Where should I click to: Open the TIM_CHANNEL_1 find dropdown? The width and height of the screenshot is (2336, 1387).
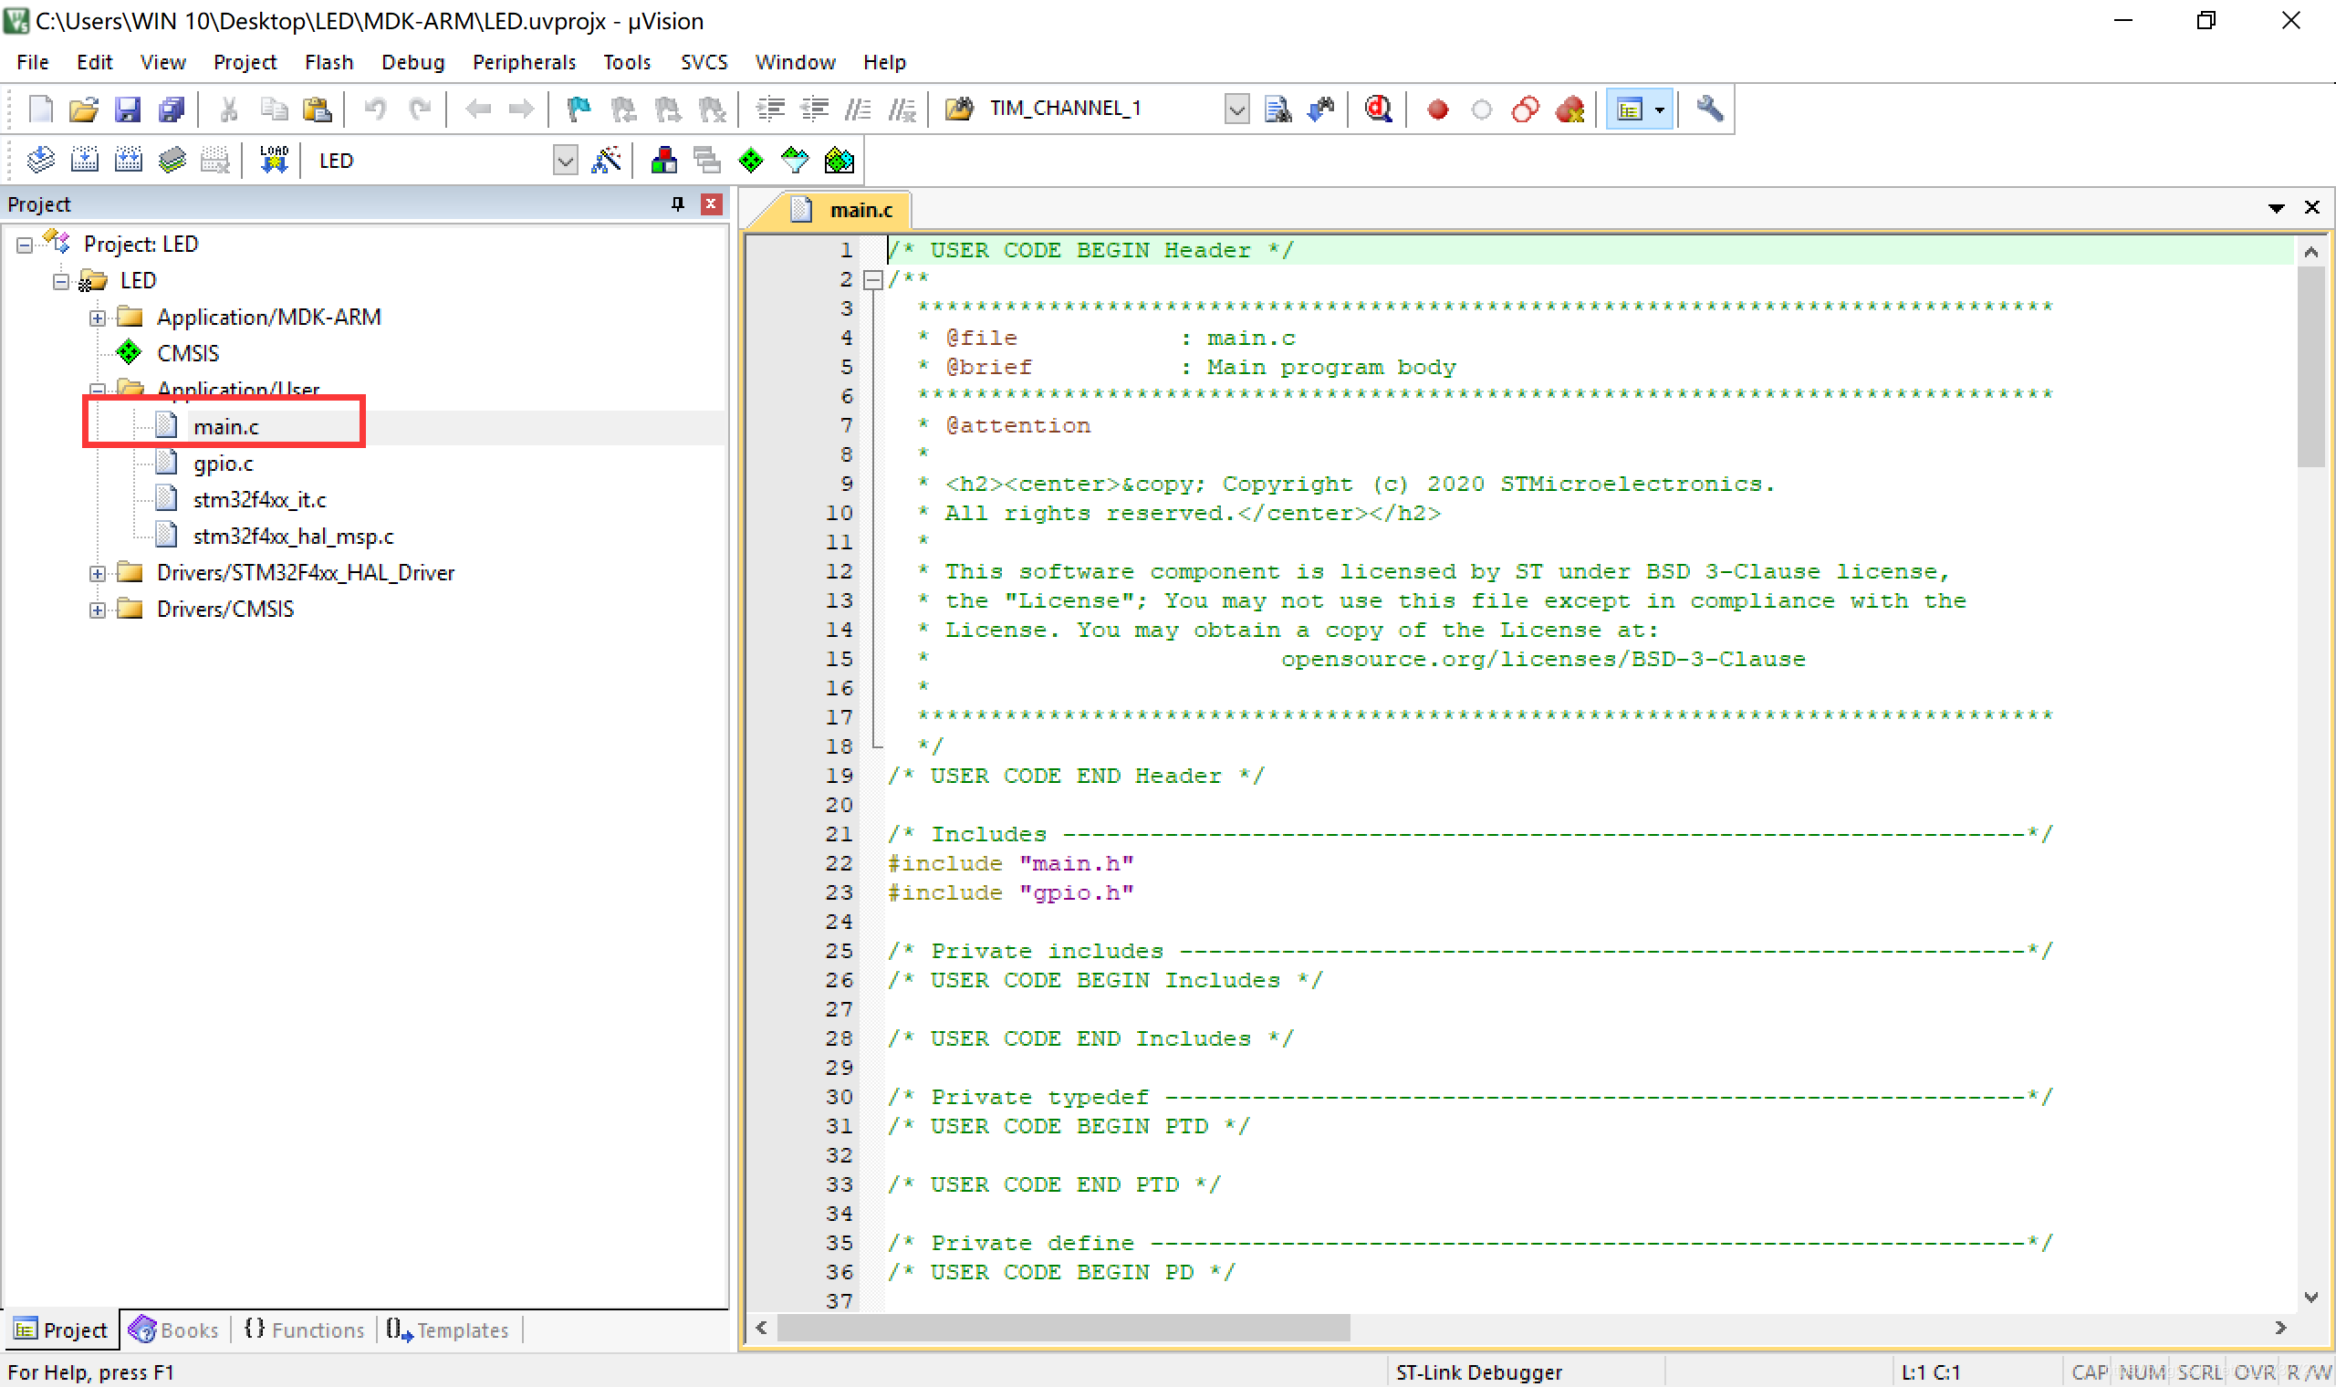click(x=1236, y=109)
